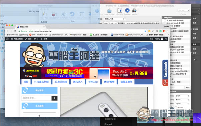Screen dimensions: 201x126
Task: Open the 3C產品開箱 navigation tab
Action: pos(61,82)
